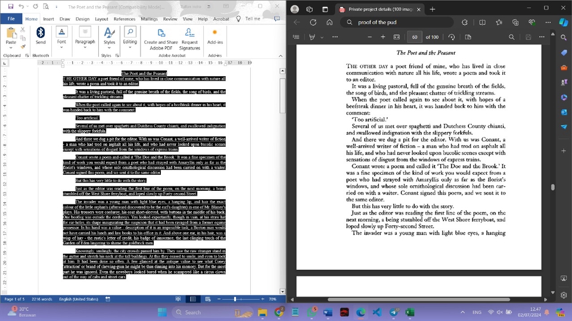Click the Word vertical scrollbar down arrow
The width and height of the screenshot is (572, 321).
point(282,291)
